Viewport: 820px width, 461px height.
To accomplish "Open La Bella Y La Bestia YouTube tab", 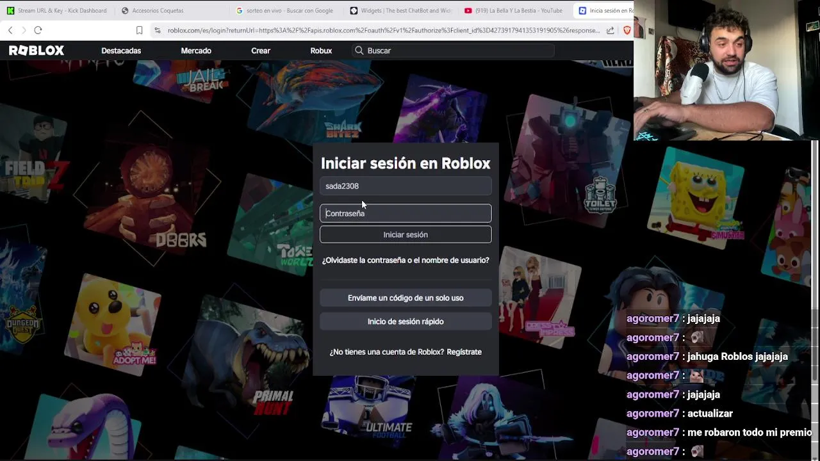I will tap(514, 10).
